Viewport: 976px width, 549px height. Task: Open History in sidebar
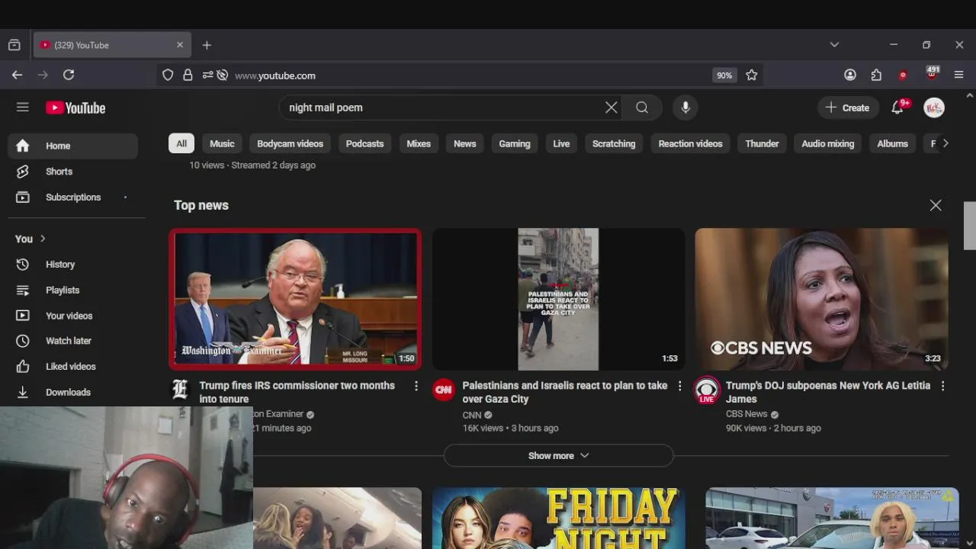pos(72,265)
